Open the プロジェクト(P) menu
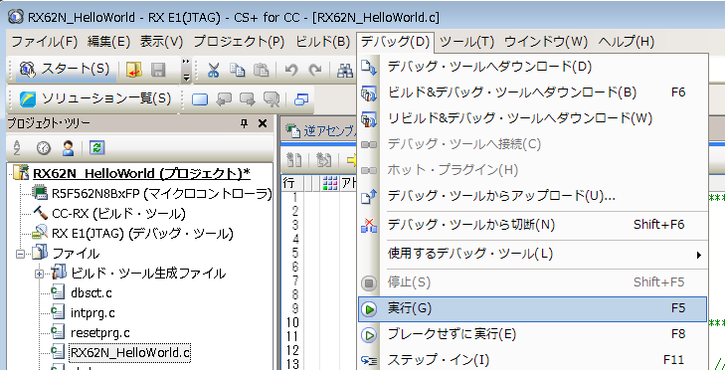The image size is (725, 370). pos(239,42)
